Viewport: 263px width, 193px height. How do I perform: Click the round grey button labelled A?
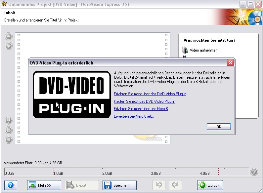click(9, 140)
